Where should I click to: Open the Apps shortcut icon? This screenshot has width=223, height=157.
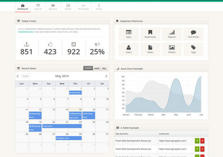pyautogui.click(x=129, y=34)
